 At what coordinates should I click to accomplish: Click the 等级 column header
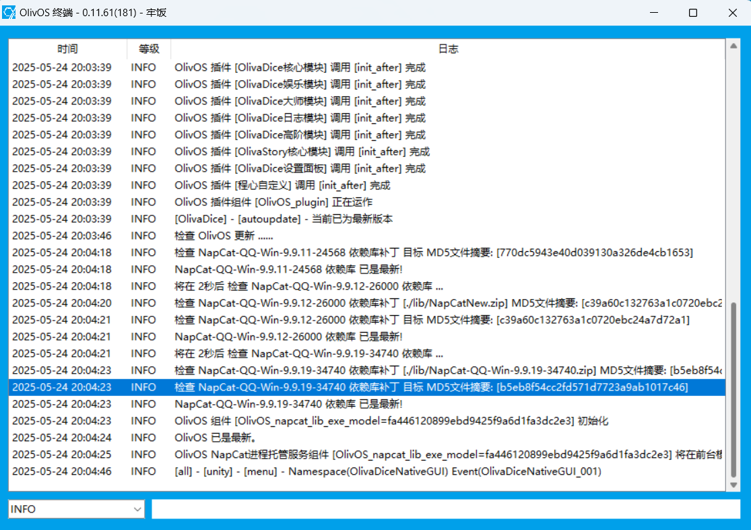point(149,49)
